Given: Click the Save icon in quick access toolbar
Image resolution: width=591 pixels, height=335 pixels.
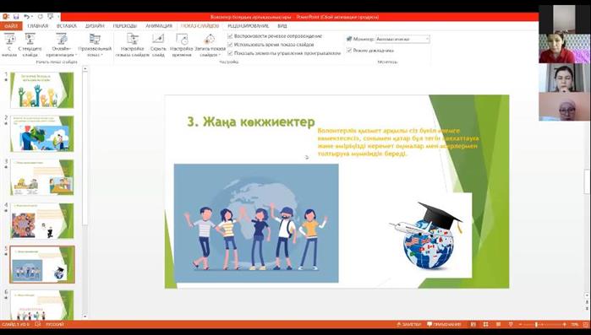Looking at the screenshot, I should pos(16,17).
